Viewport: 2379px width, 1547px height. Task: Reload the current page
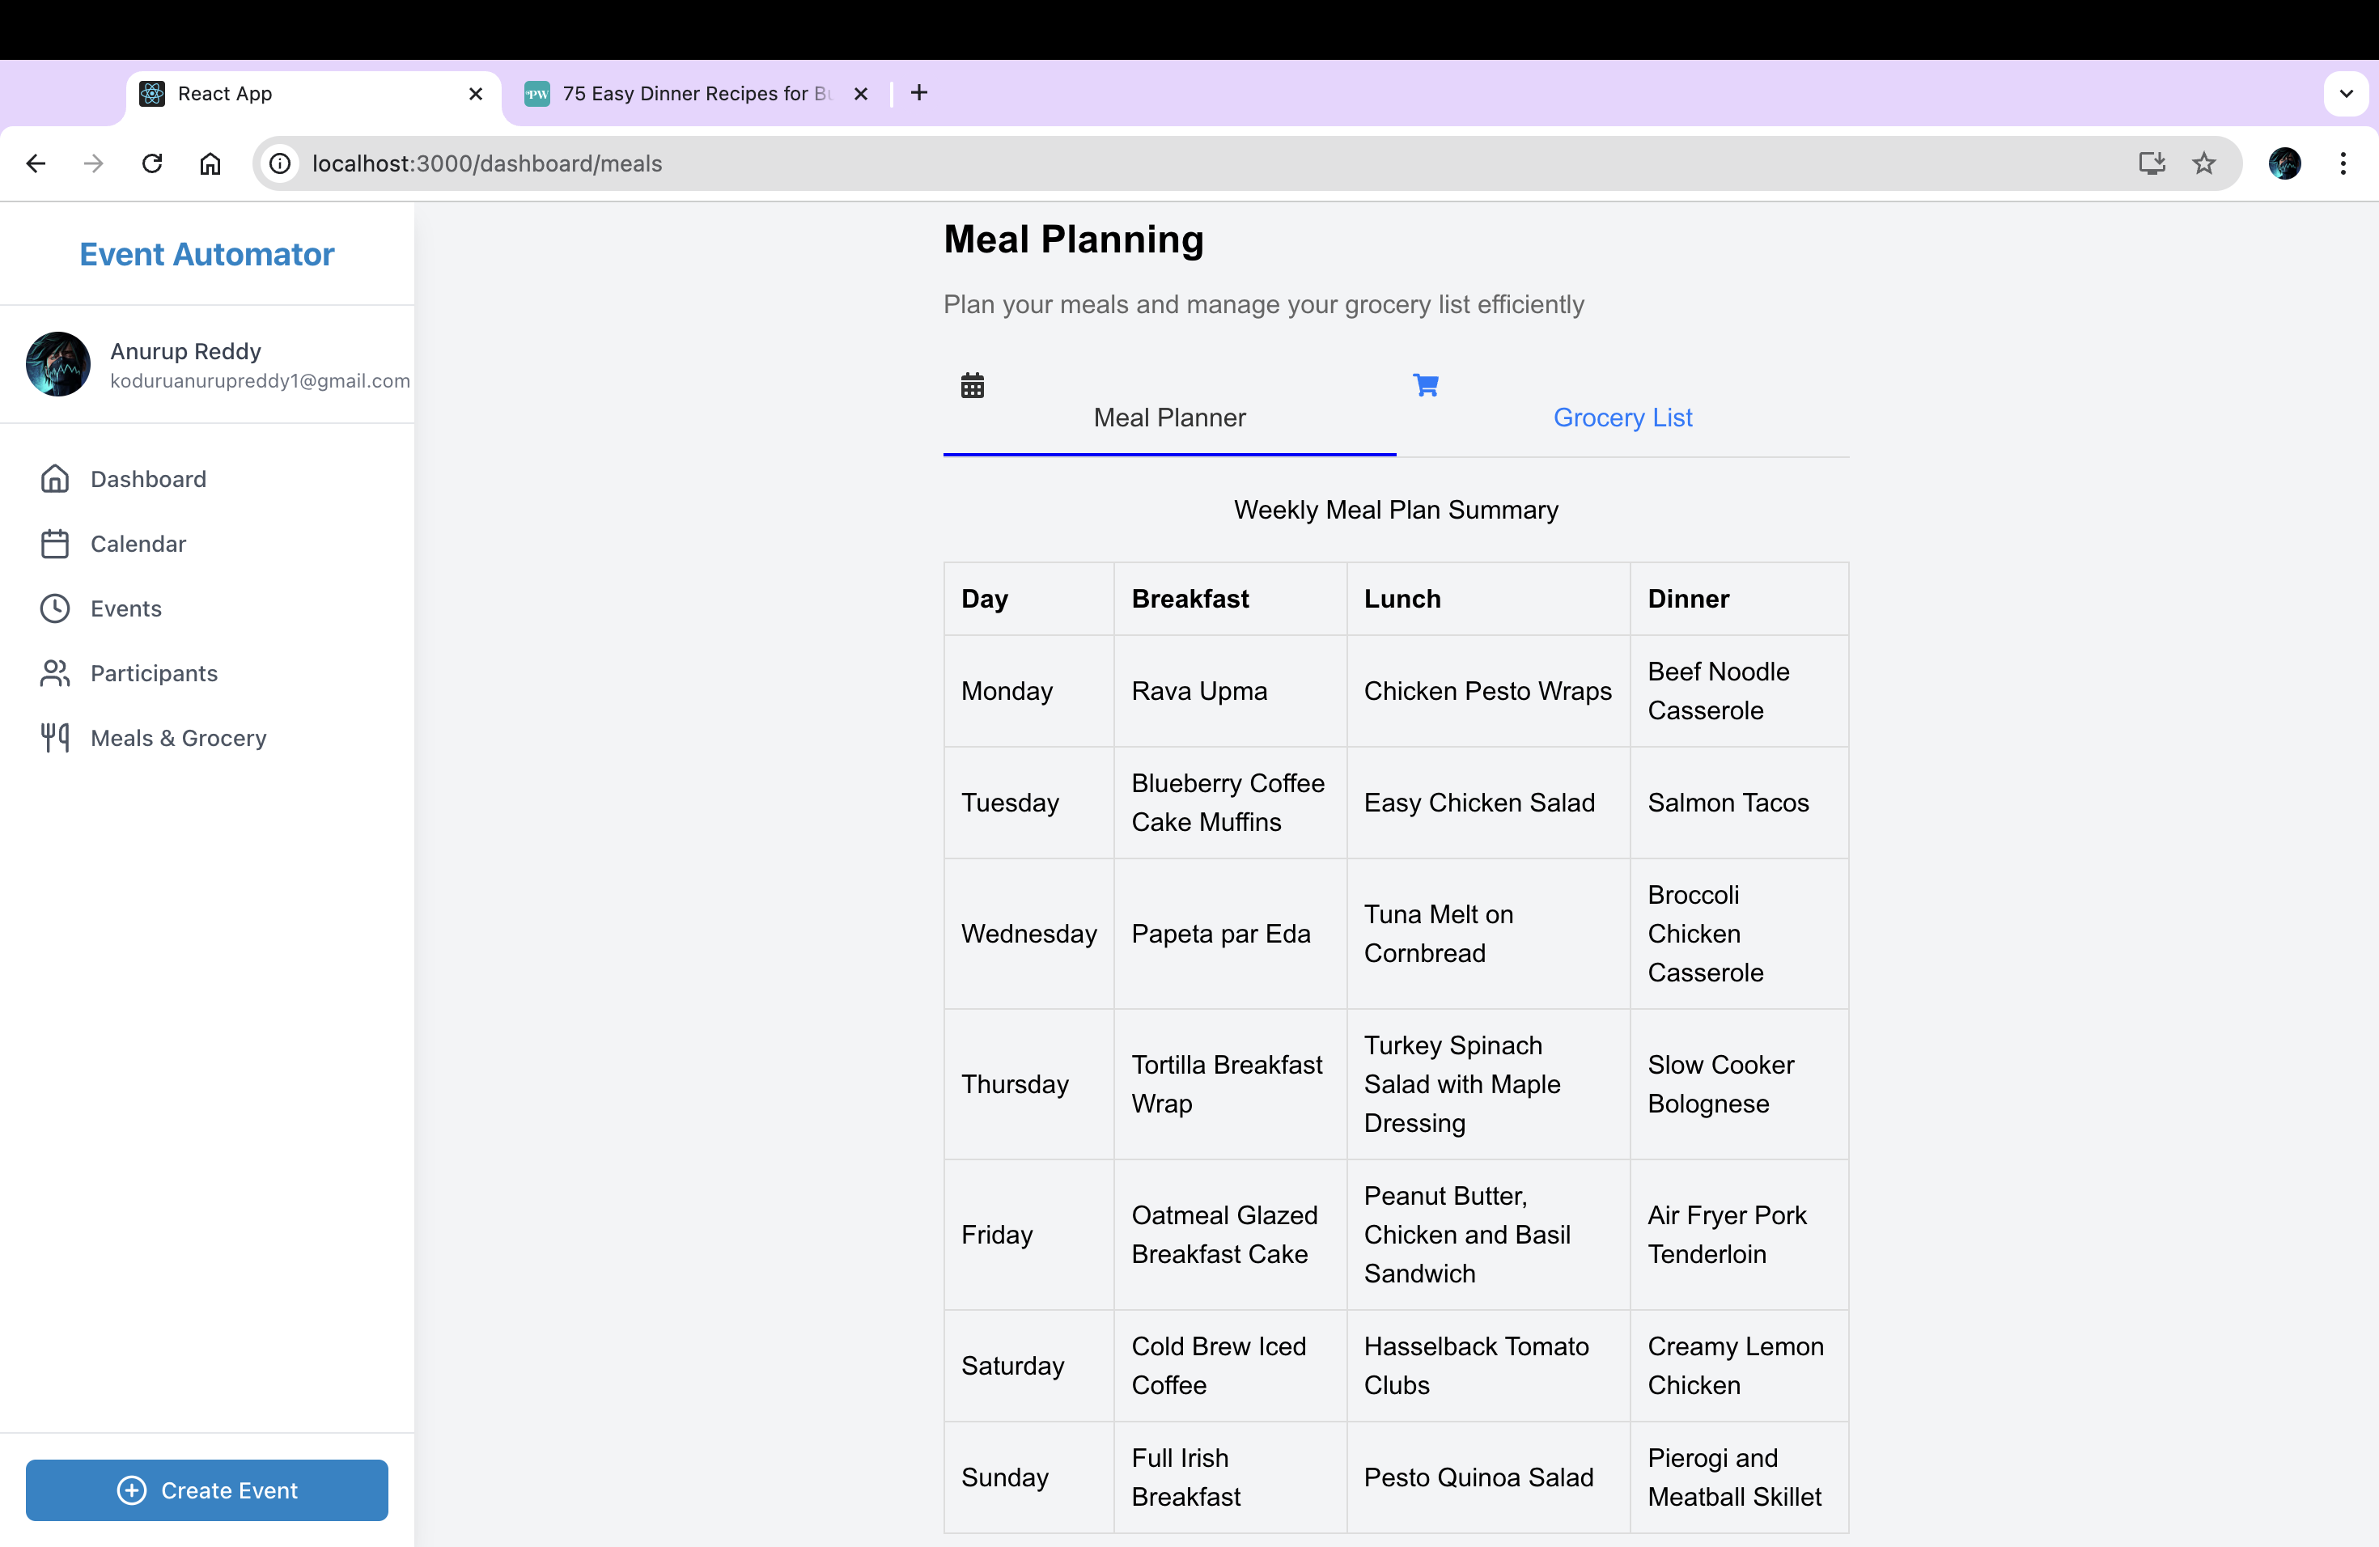coord(152,163)
